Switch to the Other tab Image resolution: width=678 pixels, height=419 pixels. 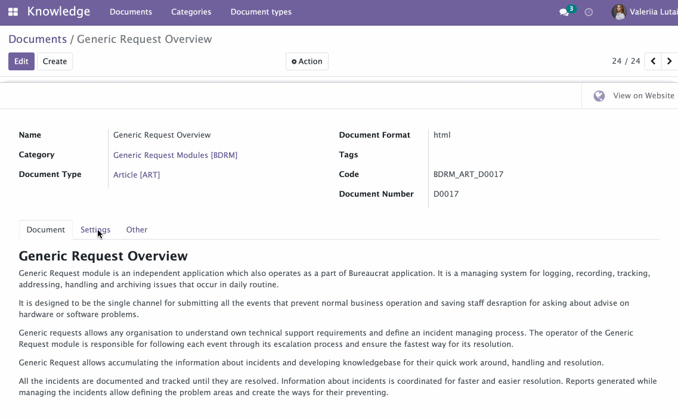pyautogui.click(x=137, y=229)
